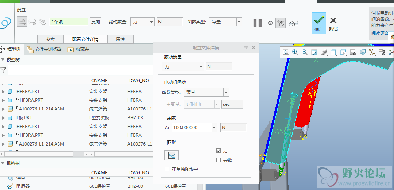This screenshot has height=190, width=394.
Task: Switch to the 属性 tab
Action: coord(120,39)
